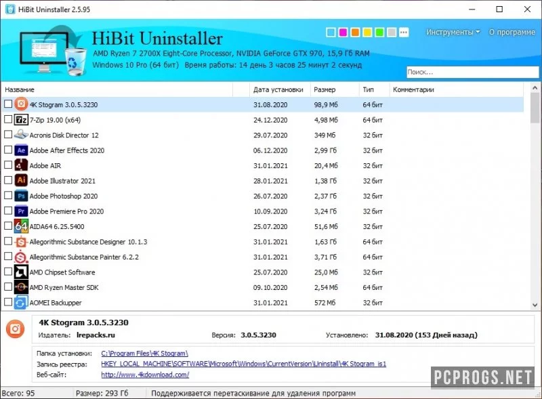542x399 pixels.
Task: Sort by Комментарии column header
Action: [x=456, y=89]
